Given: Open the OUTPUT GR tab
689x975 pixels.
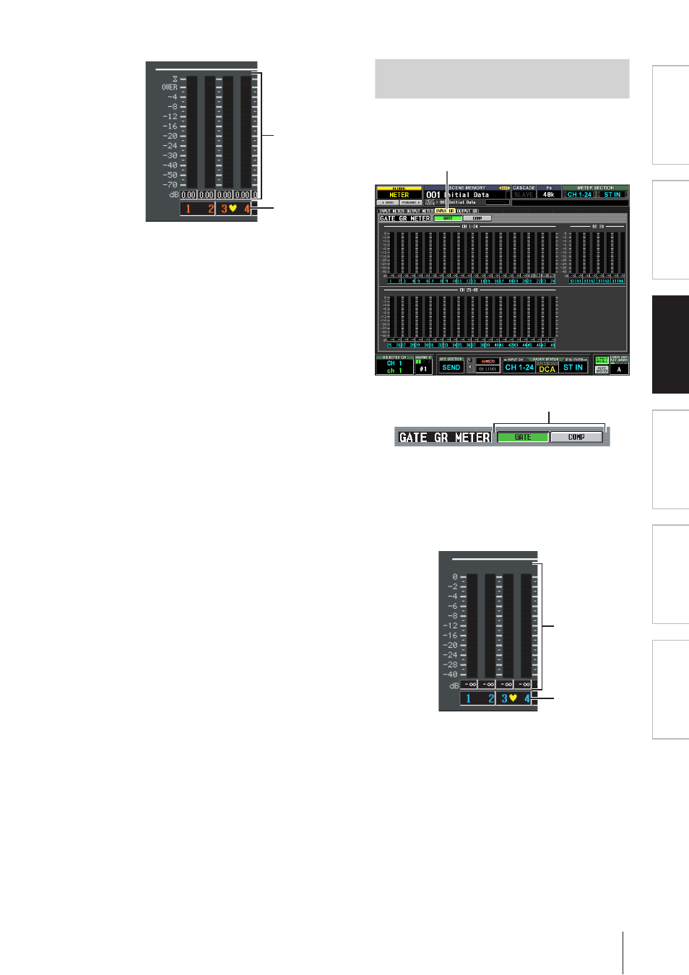Looking at the screenshot, I should [x=467, y=211].
